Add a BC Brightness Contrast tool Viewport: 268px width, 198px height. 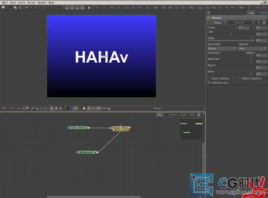(164, 8)
